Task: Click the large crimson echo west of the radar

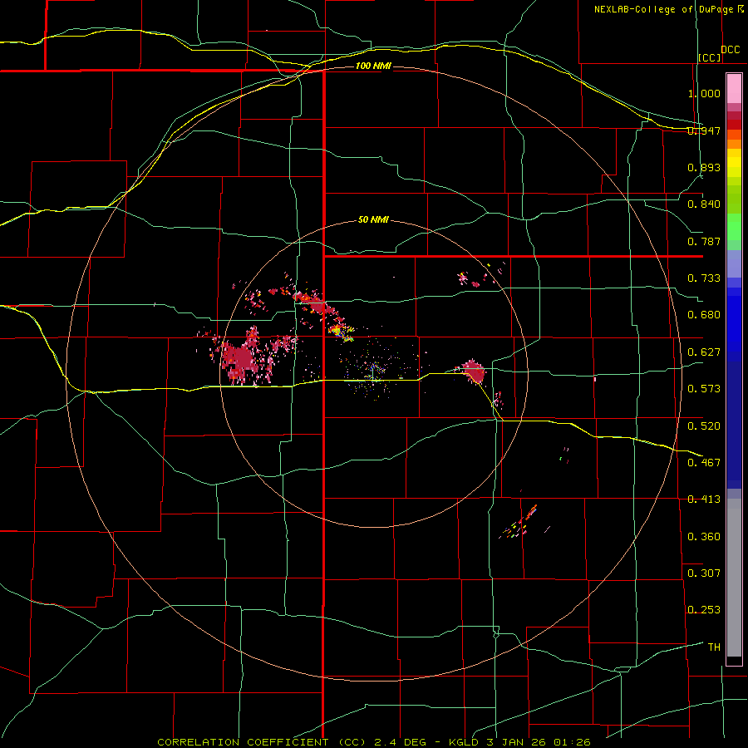Action: tap(241, 359)
